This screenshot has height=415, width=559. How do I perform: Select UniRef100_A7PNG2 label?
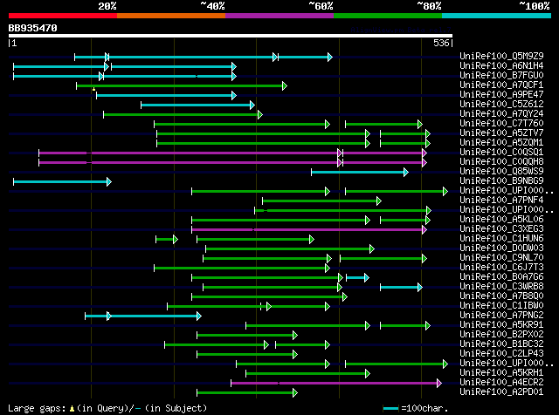(x=501, y=316)
